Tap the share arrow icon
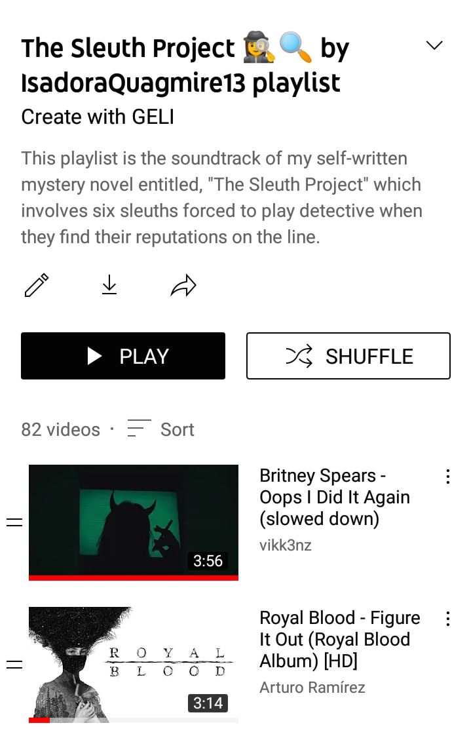This screenshot has width=471, height=740. [183, 285]
